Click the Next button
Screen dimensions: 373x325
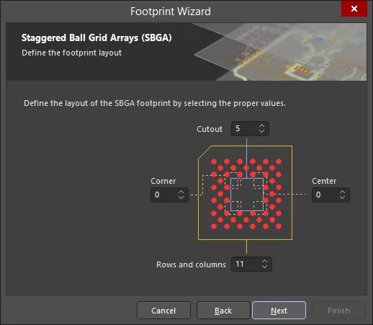coord(279,311)
